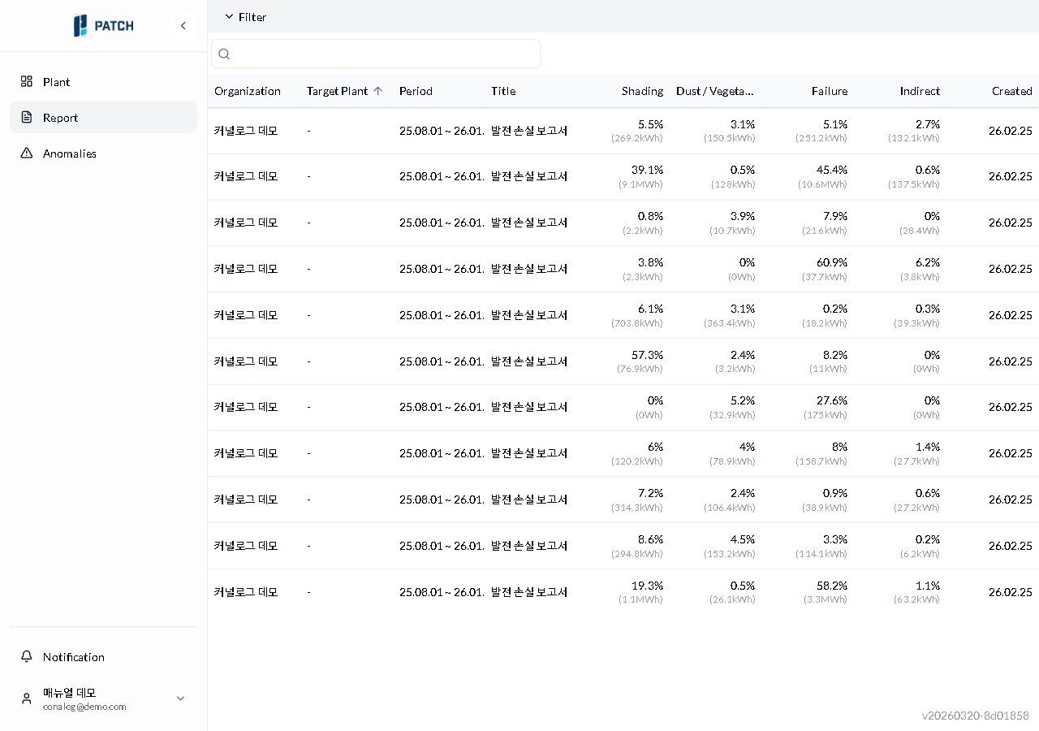Click the Failure column header
Viewport: 1039px width, 731px height.
pyautogui.click(x=829, y=91)
